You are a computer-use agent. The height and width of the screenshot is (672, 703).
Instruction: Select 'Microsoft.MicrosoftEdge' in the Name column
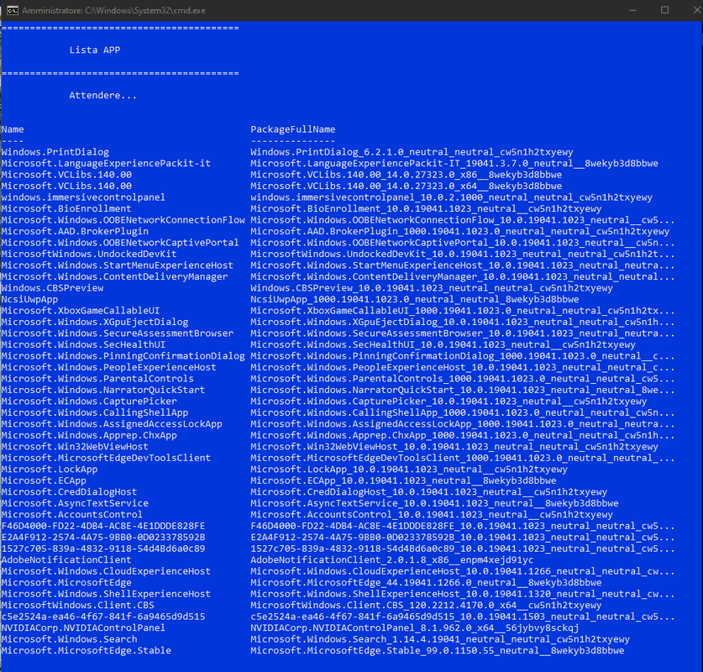click(66, 582)
